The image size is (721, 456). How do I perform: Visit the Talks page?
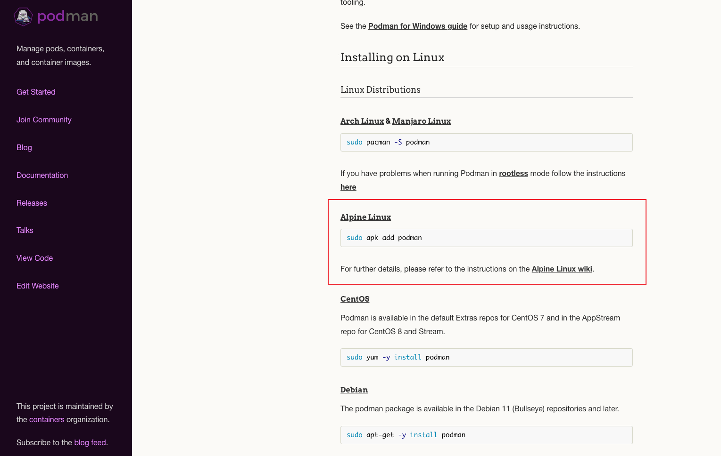pyautogui.click(x=25, y=230)
